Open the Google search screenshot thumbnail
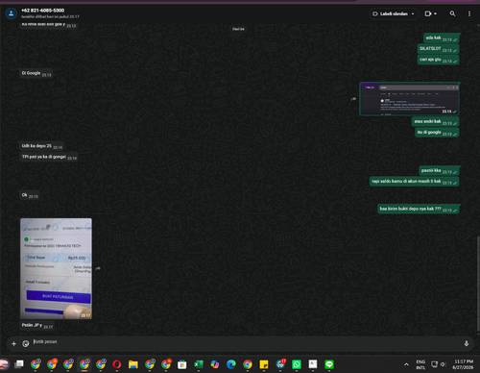The image size is (480, 373). coord(409,99)
